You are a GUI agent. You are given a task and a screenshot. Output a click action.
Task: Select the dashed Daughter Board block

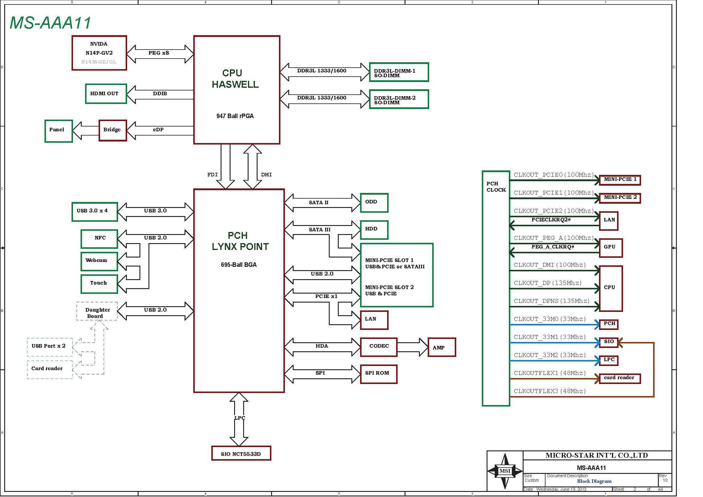[x=97, y=311]
